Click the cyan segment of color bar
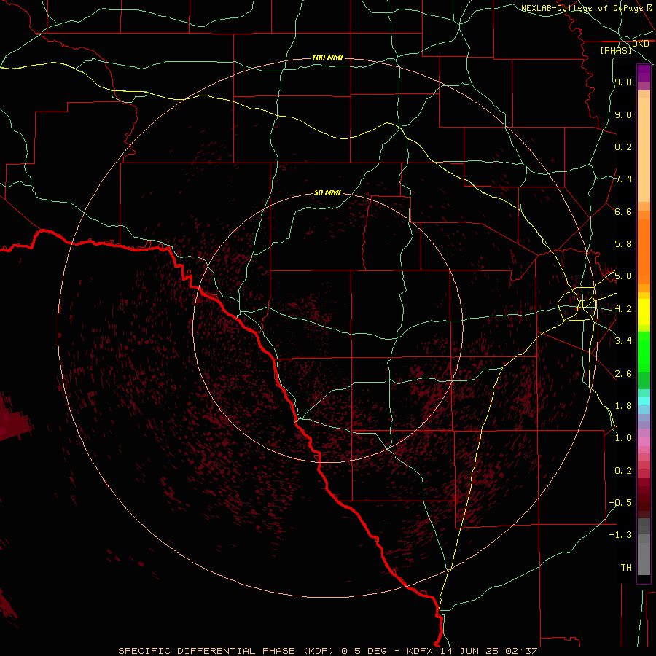Screen dimensions: 656x656 pyautogui.click(x=644, y=401)
